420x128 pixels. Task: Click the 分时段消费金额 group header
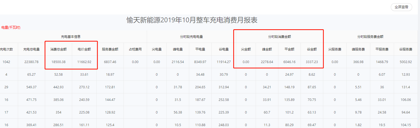278,37
